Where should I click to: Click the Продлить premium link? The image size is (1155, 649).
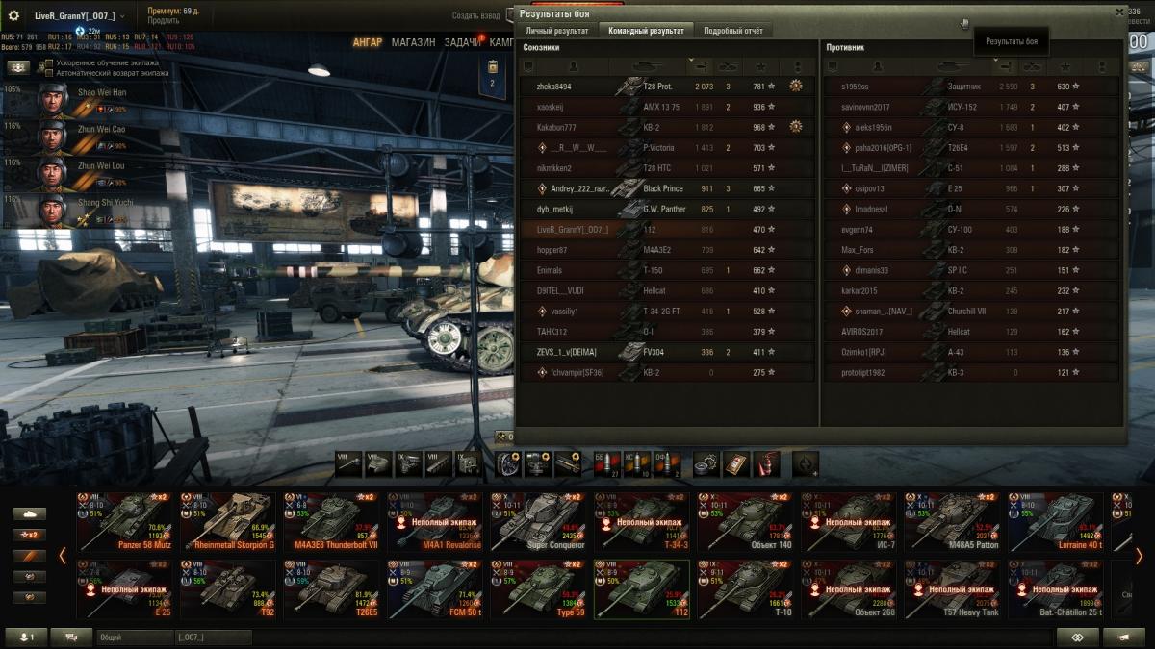pyautogui.click(x=163, y=20)
